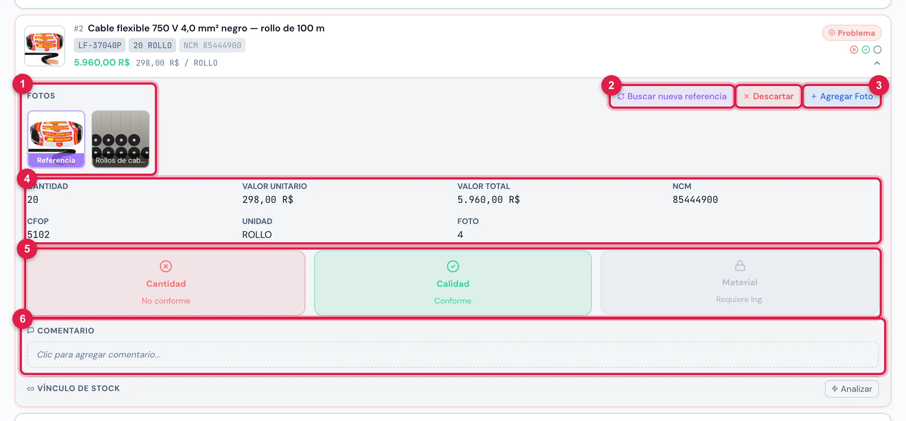Image resolution: width=906 pixels, height=421 pixels.
Task: Select the Referencia photo thumbnail
Action: [56, 139]
